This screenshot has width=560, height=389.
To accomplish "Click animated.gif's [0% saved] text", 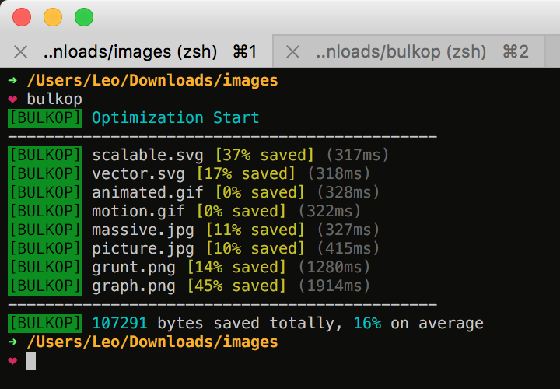I will tap(260, 192).
